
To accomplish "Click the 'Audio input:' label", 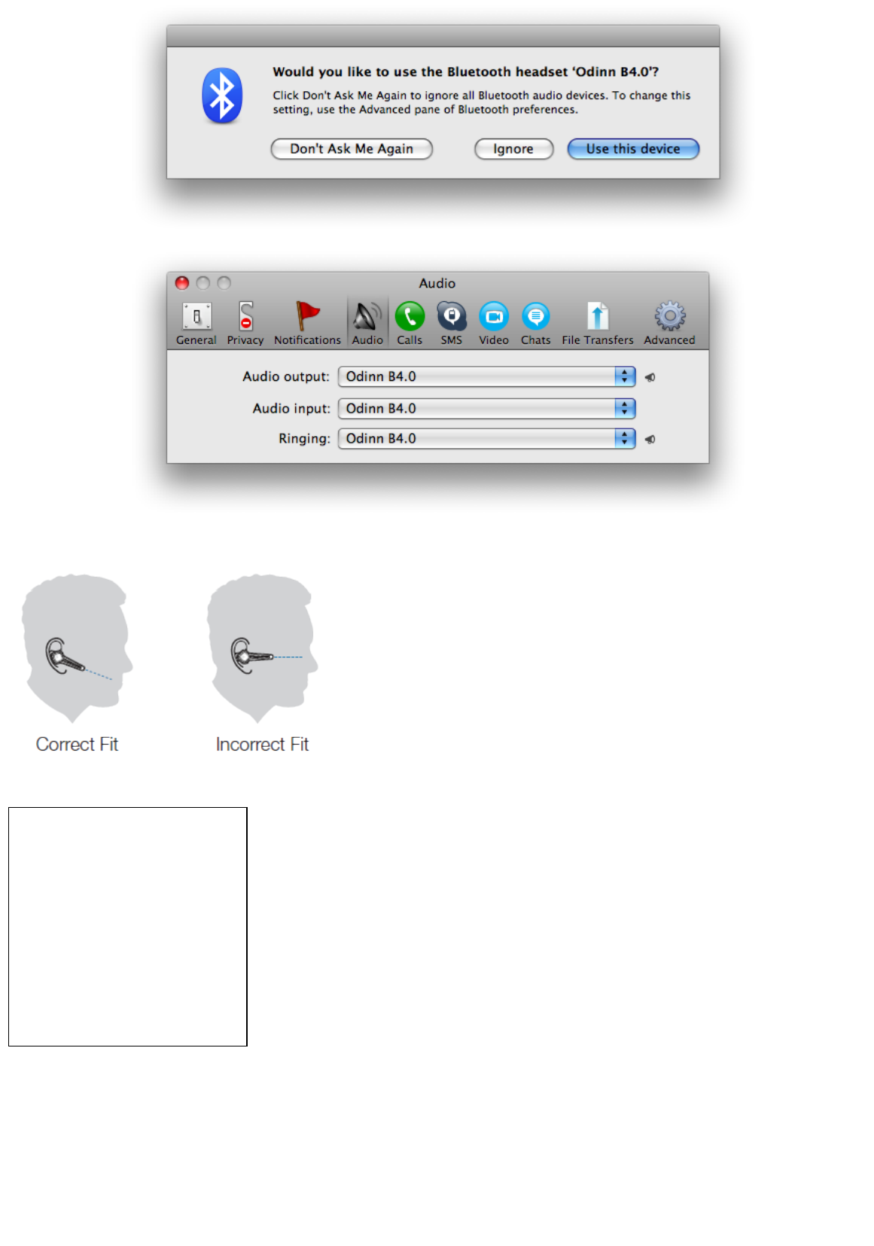I will coord(291,408).
